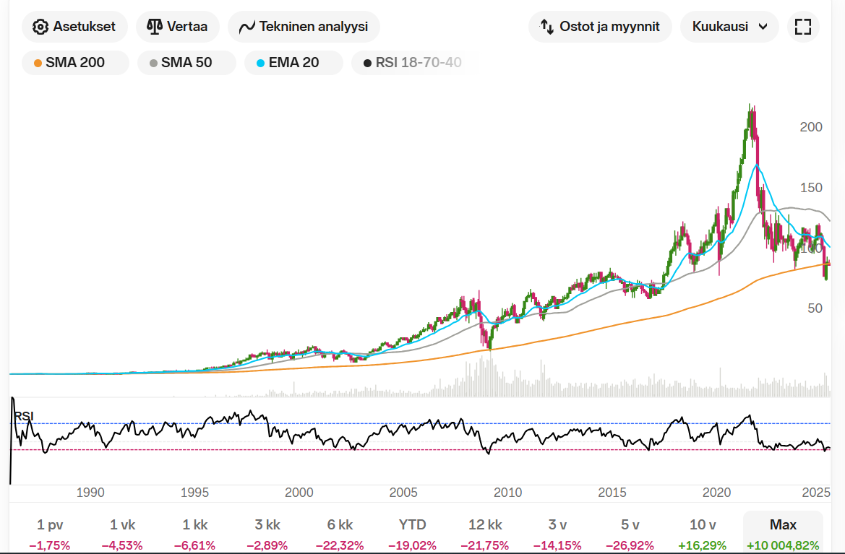Viewport: 845px width, 554px height.
Task: Toggle the SMA 50 indicator
Action: [x=186, y=63]
